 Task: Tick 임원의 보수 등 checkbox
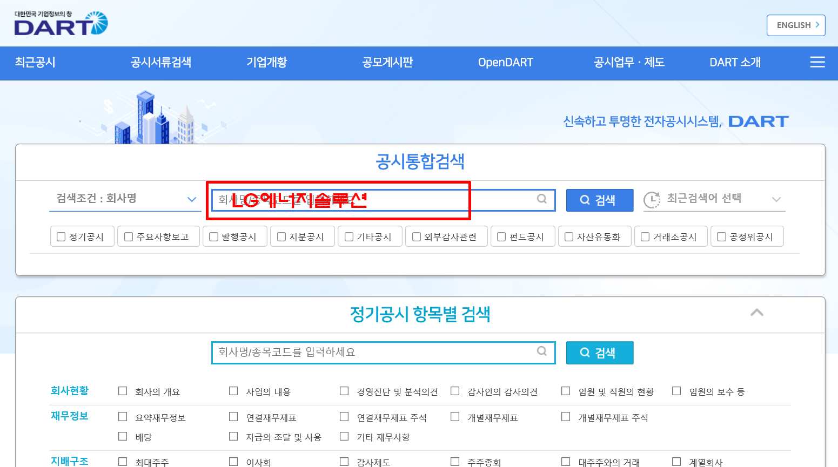point(676,391)
